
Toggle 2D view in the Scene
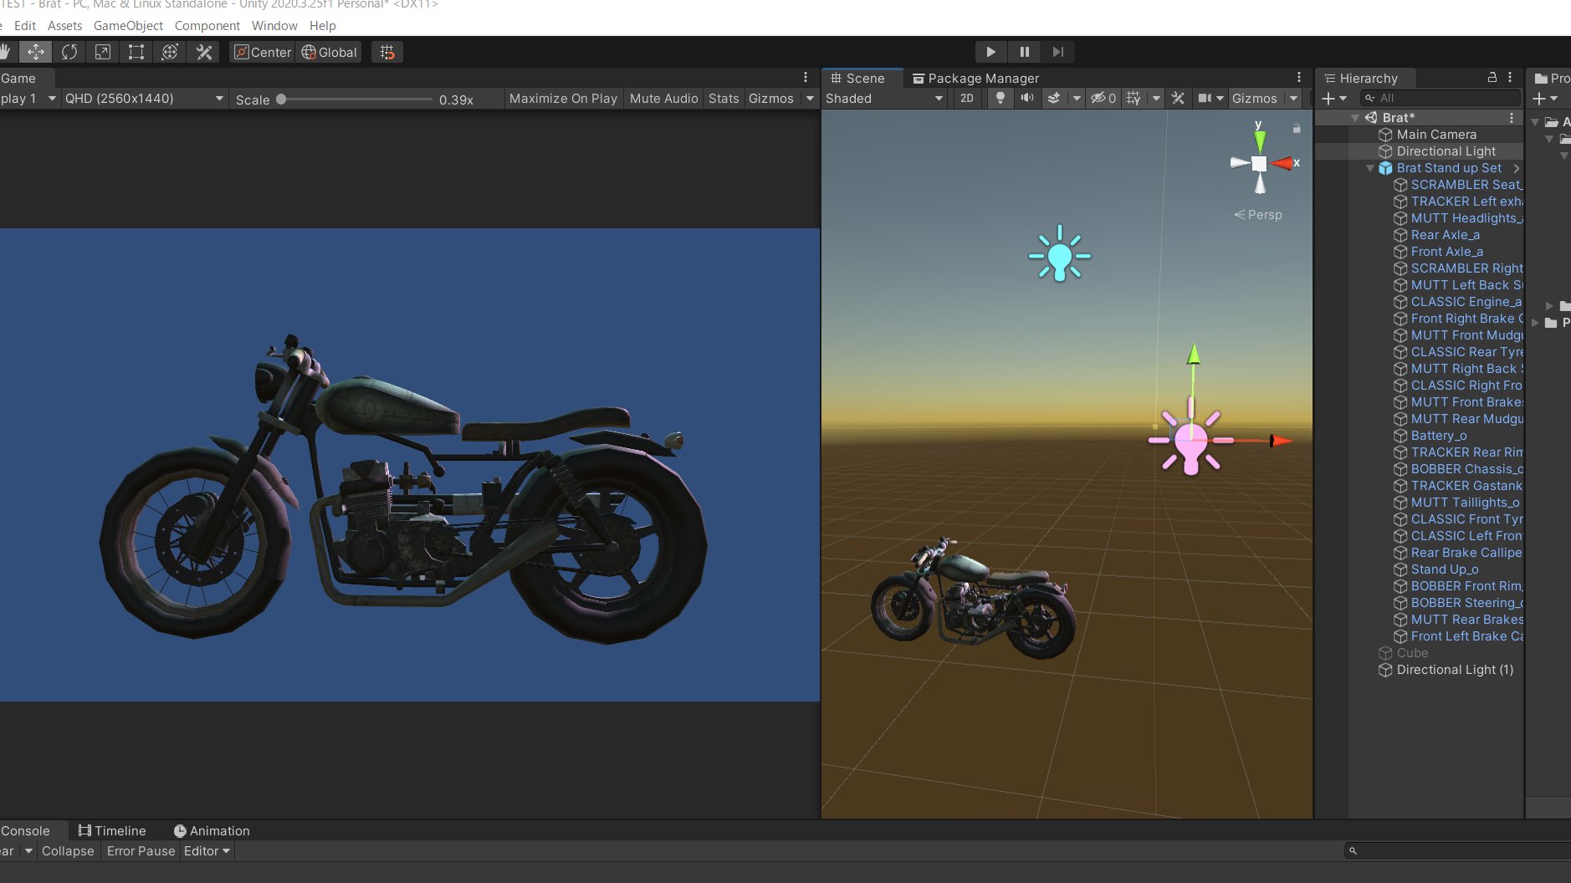(x=967, y=98)
